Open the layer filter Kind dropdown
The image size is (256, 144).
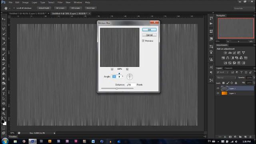coord(223,72)
